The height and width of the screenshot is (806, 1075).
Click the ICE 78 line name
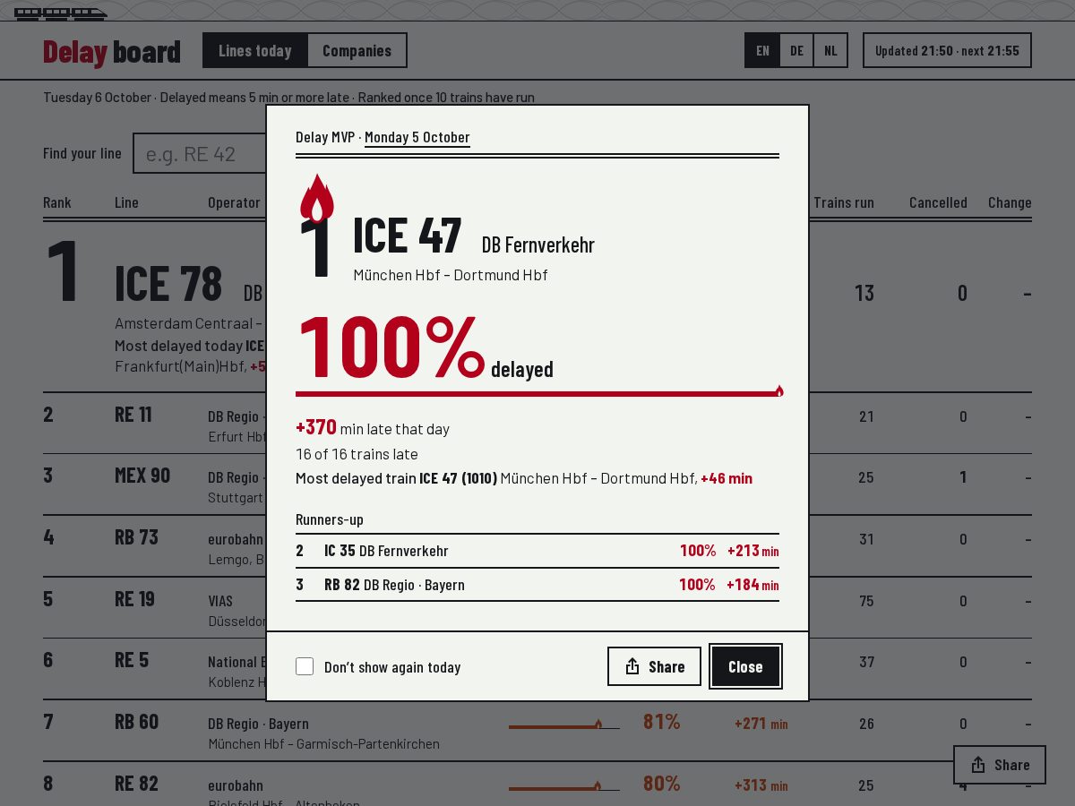pos(168,284)
